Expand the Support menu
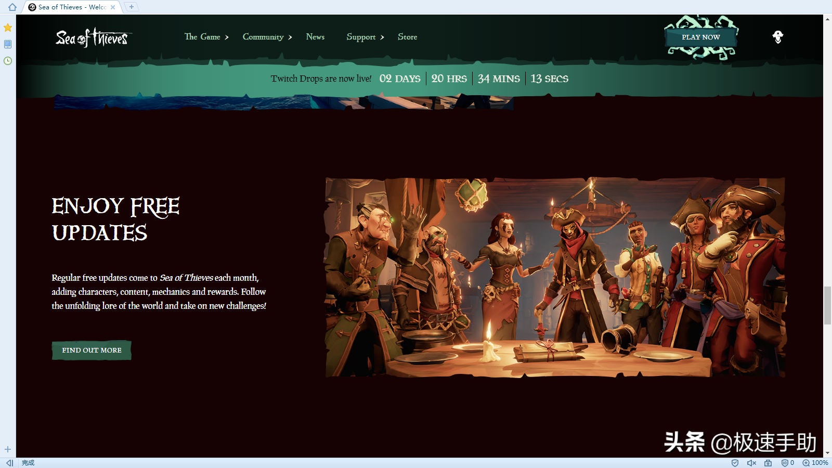 365,37
